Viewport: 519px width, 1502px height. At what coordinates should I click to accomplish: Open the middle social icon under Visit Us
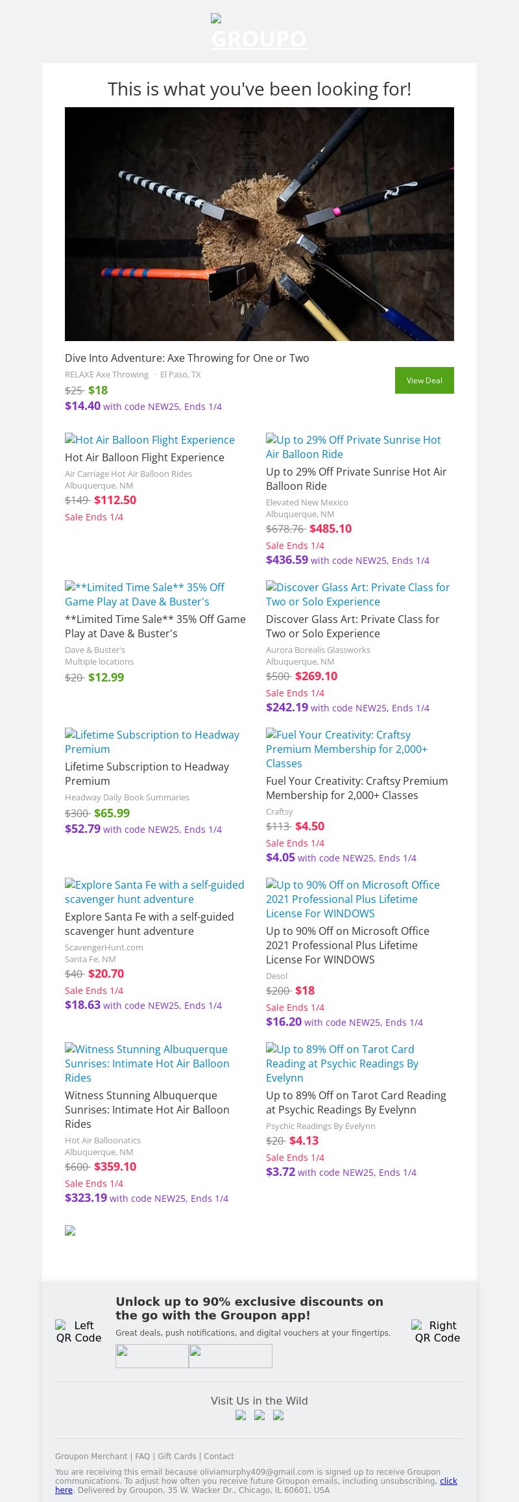tap(259, 1416)
